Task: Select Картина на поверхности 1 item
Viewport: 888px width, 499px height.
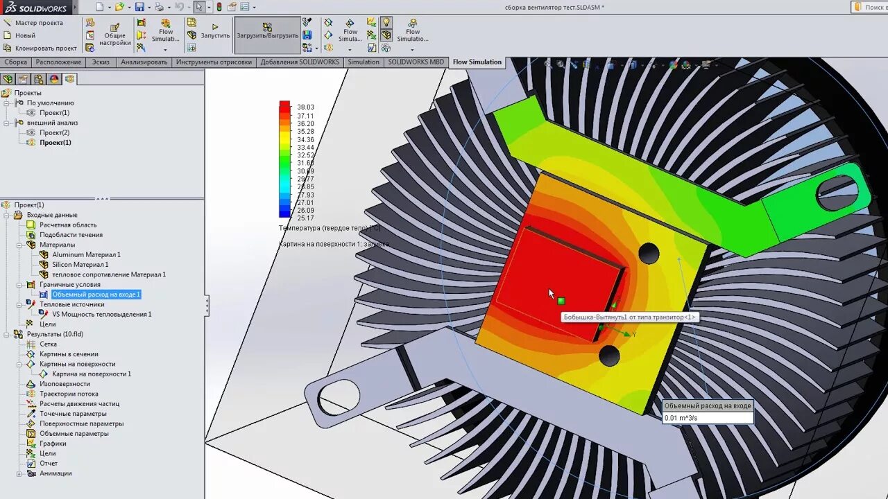Action: [x=92, y=374]
